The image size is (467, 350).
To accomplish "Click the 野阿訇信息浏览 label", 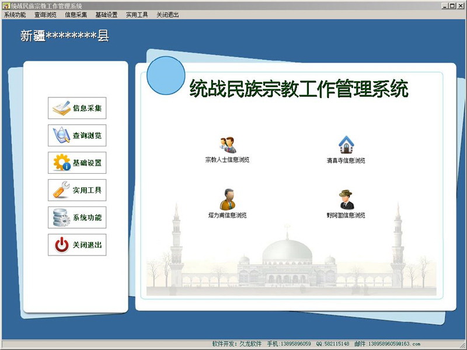I will pyautogui.click(x=346, y=215).
